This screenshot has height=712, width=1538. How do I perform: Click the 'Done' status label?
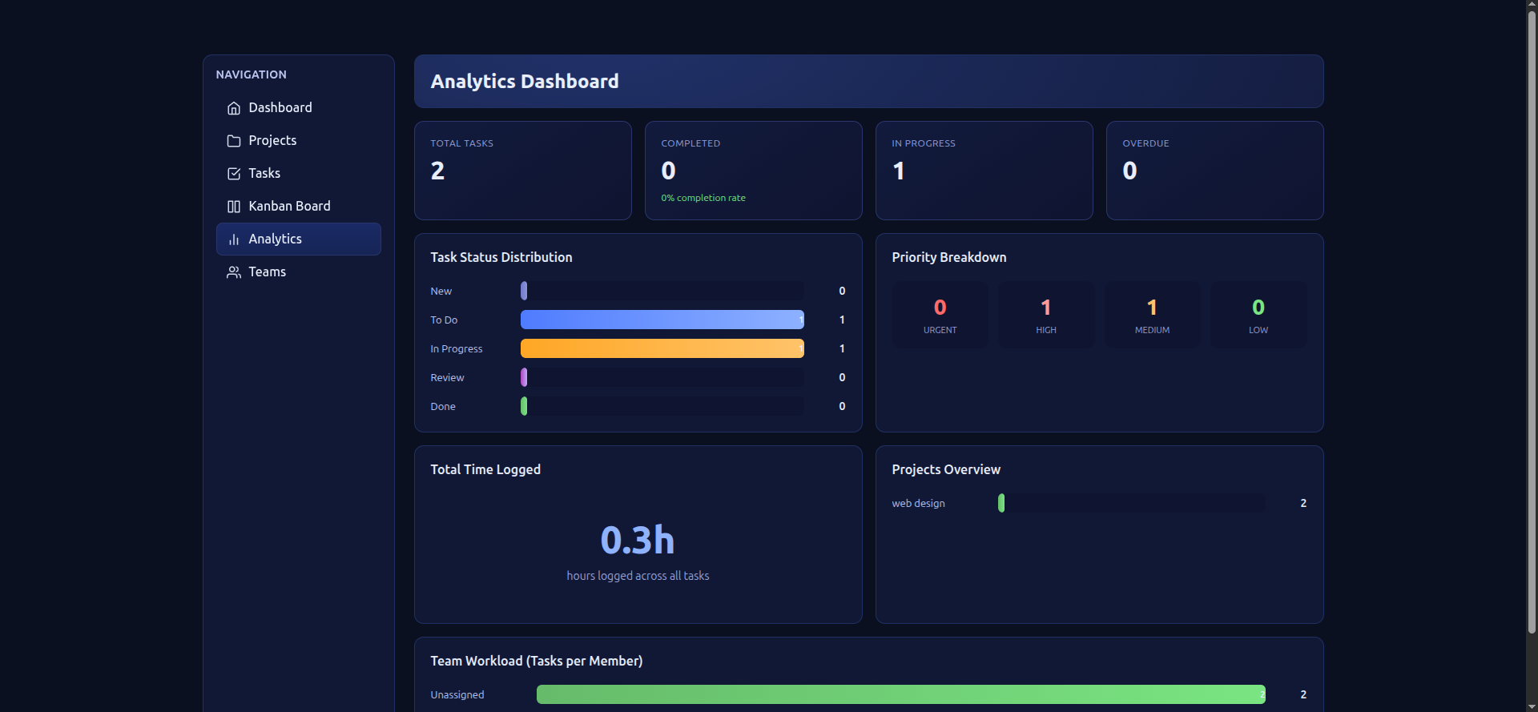[443, 406]
